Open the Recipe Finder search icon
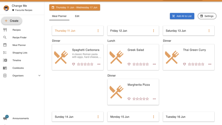Image resolution: width=222 pixels, height=125 pixels. [x=5, y=37]
